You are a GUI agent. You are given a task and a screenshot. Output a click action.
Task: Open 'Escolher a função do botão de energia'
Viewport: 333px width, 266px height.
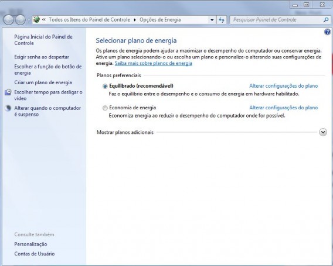click(48, 70)
